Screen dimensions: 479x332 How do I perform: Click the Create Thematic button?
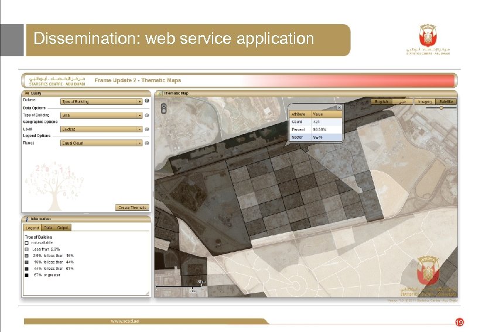132,208
